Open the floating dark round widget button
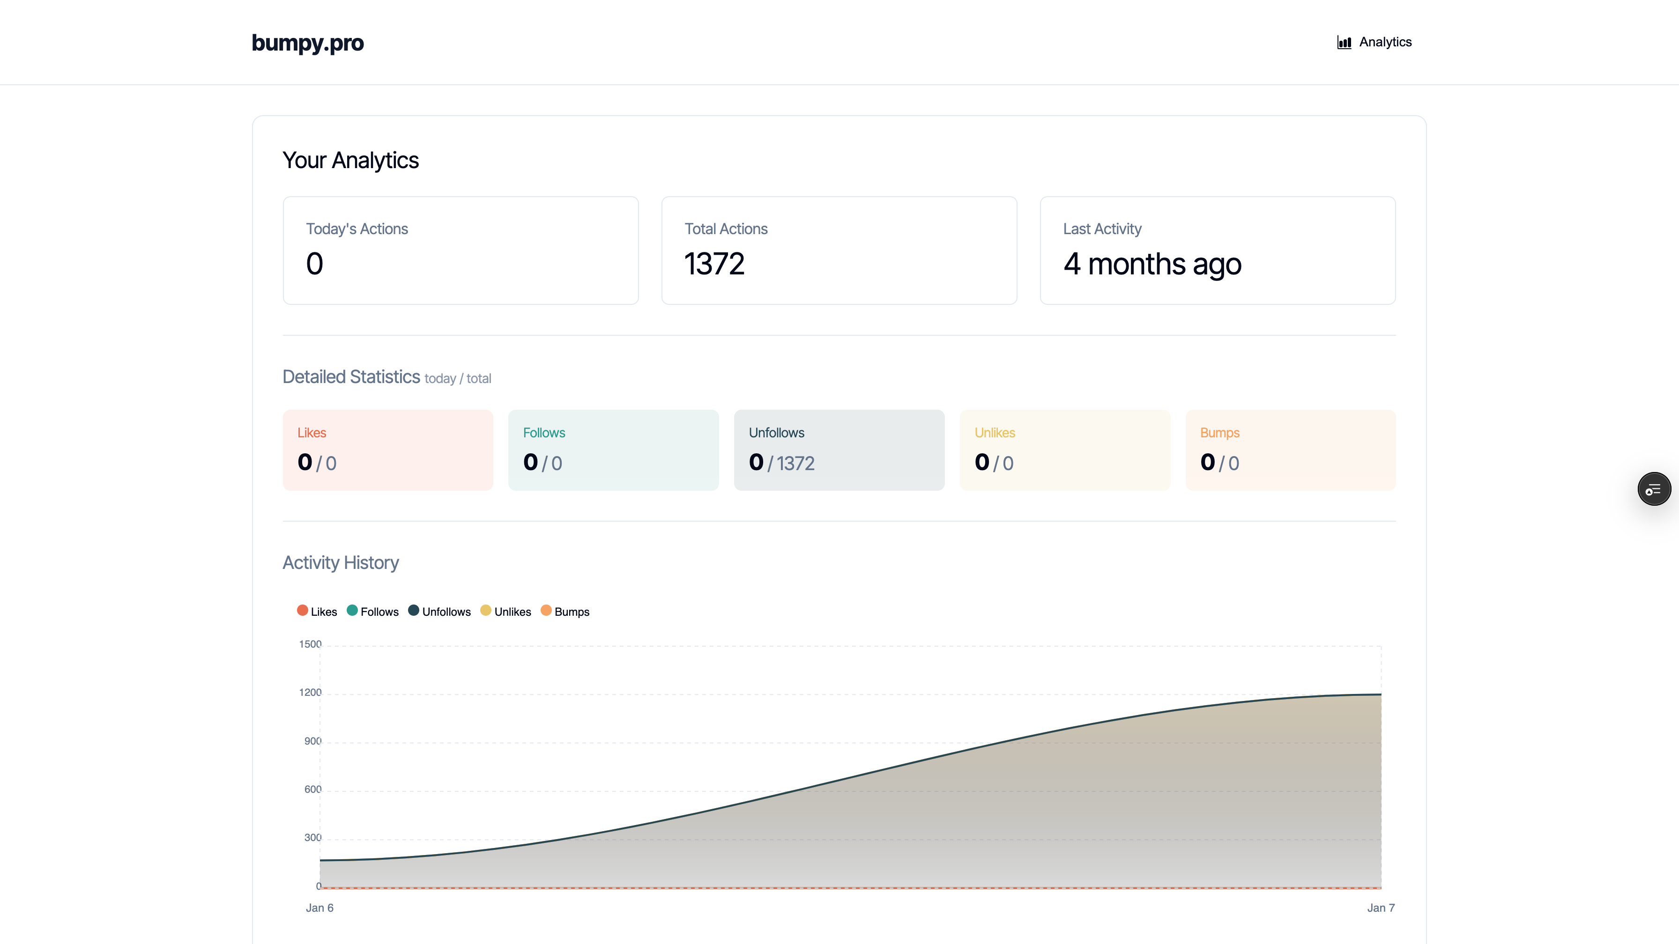 tap(1654, 489)
